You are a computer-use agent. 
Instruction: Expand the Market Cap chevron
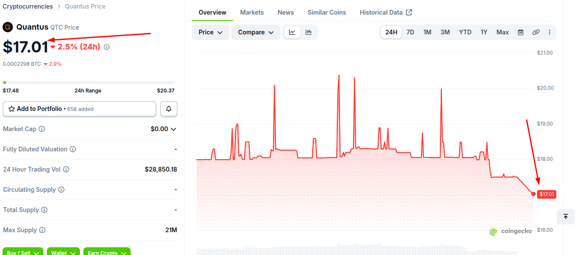[173, 129]
